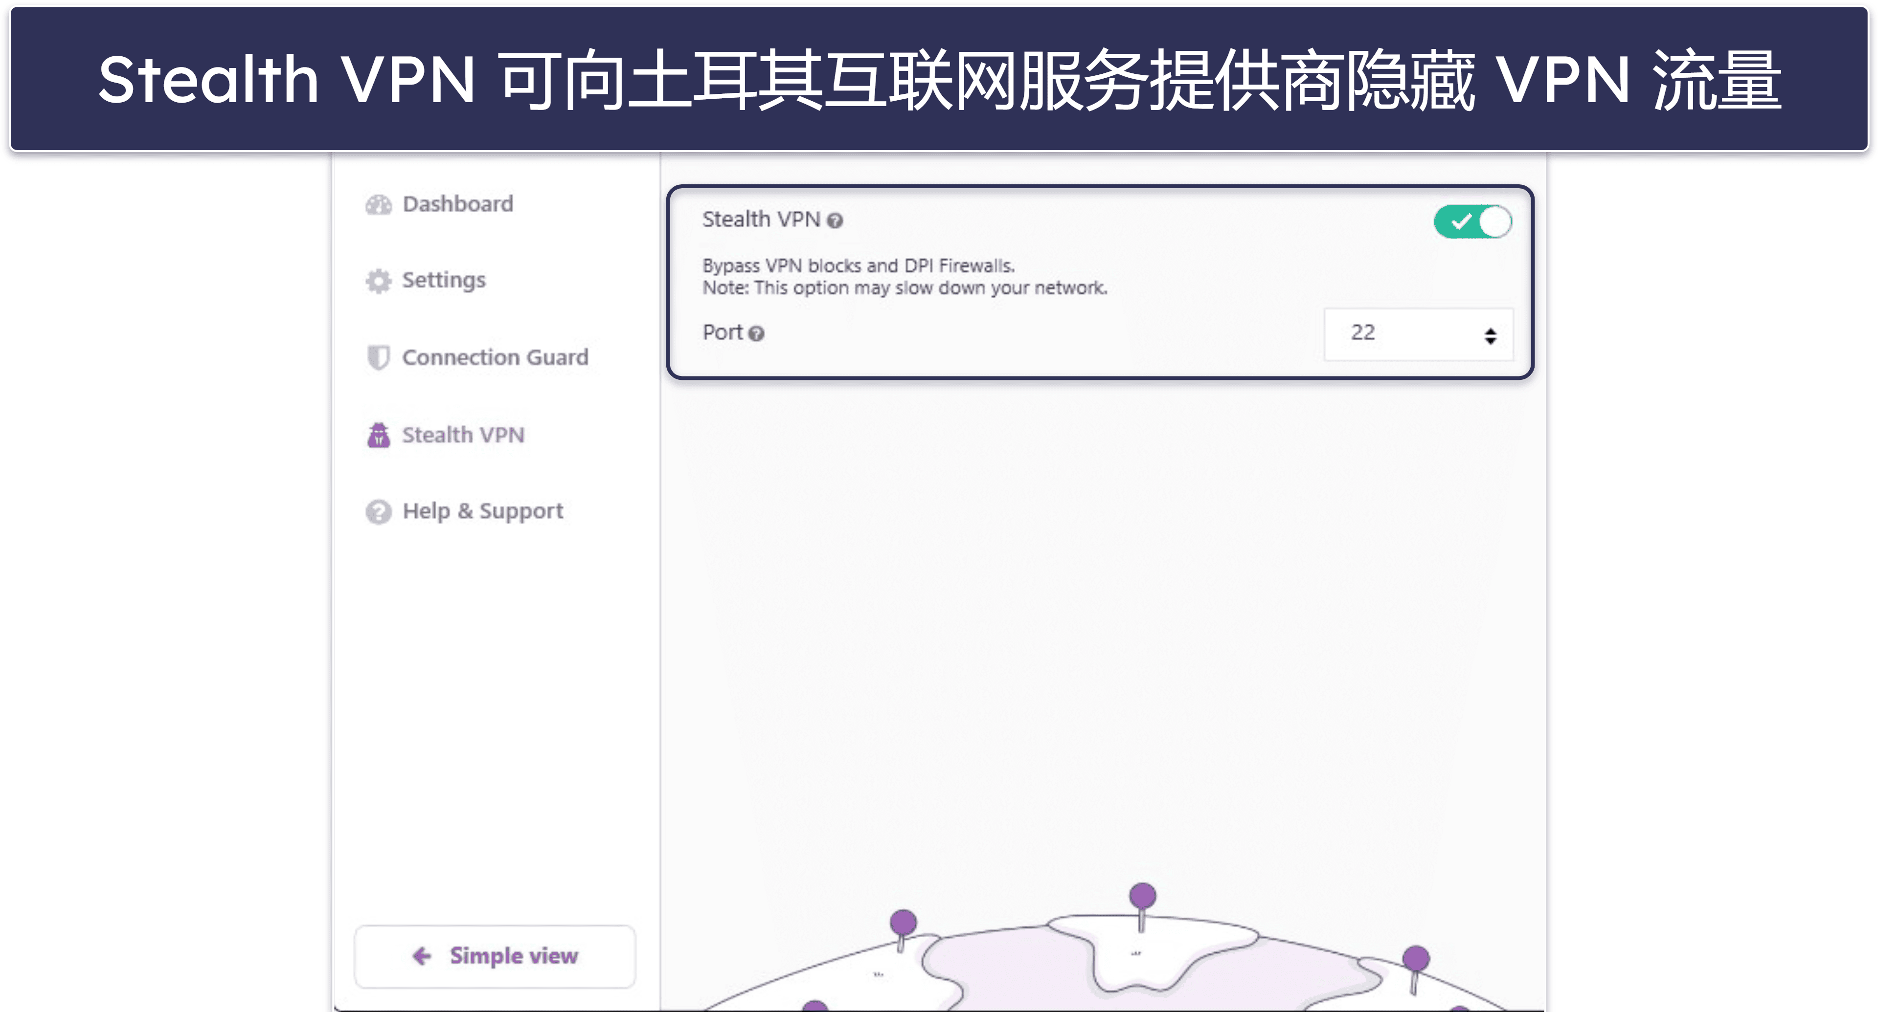Turn off the Stealth VPN toggle

pos(1472,221)
